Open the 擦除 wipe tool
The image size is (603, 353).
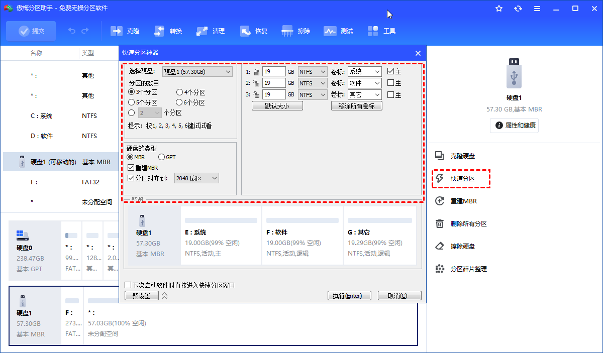pos(296,31)
